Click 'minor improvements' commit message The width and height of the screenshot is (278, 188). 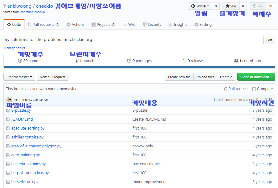tap(150, 182)
